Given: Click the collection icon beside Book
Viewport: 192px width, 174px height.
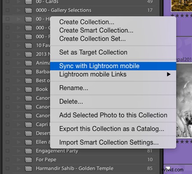Looking at the screenshot, I should 28,90.
